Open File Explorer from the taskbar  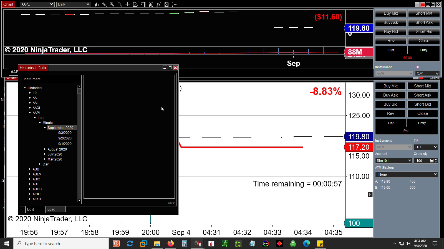coord(157,243)
